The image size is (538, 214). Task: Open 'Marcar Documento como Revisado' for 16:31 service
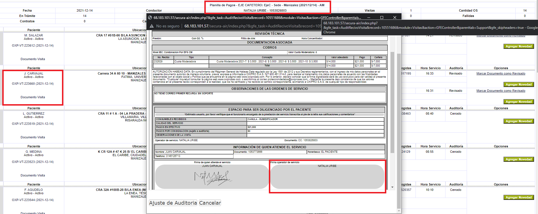pos(501,91)
